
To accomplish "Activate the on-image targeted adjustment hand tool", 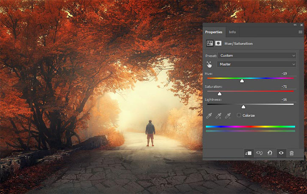I will [x=209, y=64].
